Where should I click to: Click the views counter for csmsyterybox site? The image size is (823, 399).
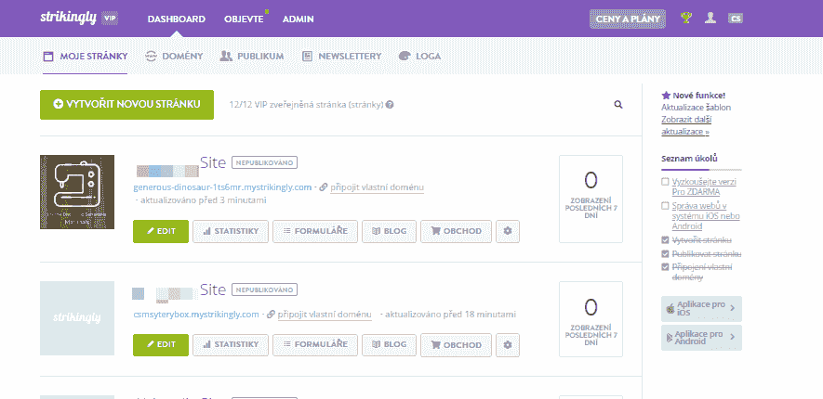pyautogui.click(x=591, y=319)
